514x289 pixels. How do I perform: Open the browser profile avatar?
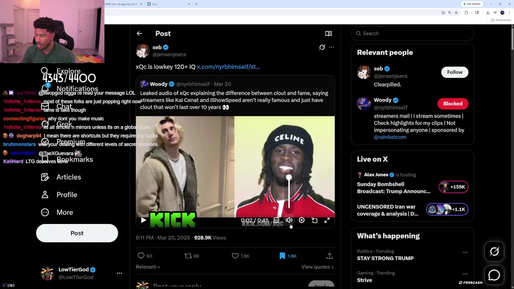[502, 13]
